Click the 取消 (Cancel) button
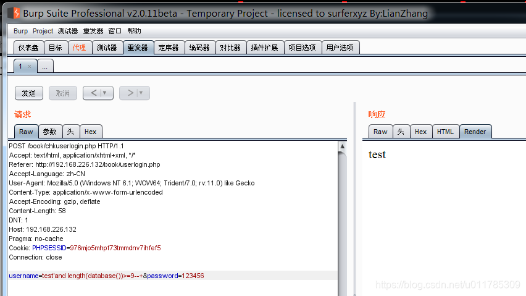Screen dimensions: 526x296 click(63, 93)
